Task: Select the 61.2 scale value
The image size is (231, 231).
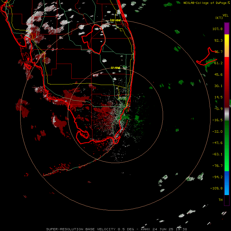Action: pos(218,63)
